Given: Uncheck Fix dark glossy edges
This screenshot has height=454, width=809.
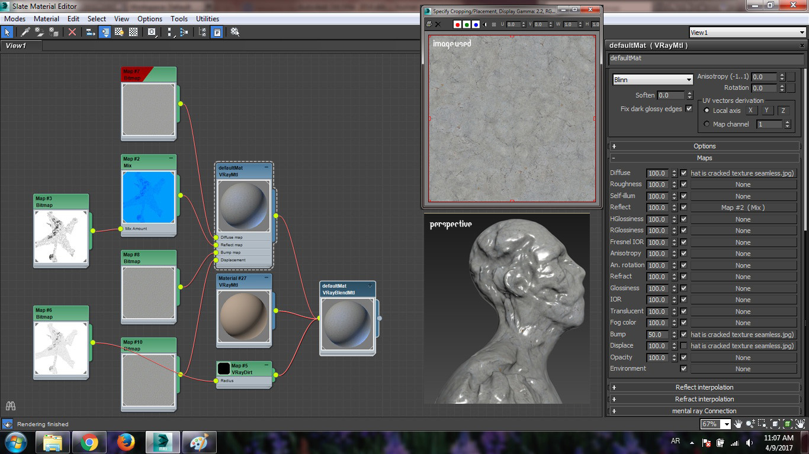Looking at the screenshot, I should pos(689,109).
